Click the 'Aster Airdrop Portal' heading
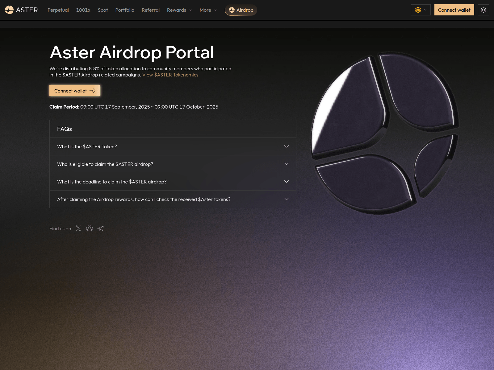This screenshot has height=370, width=494. (x=132, y=52)
